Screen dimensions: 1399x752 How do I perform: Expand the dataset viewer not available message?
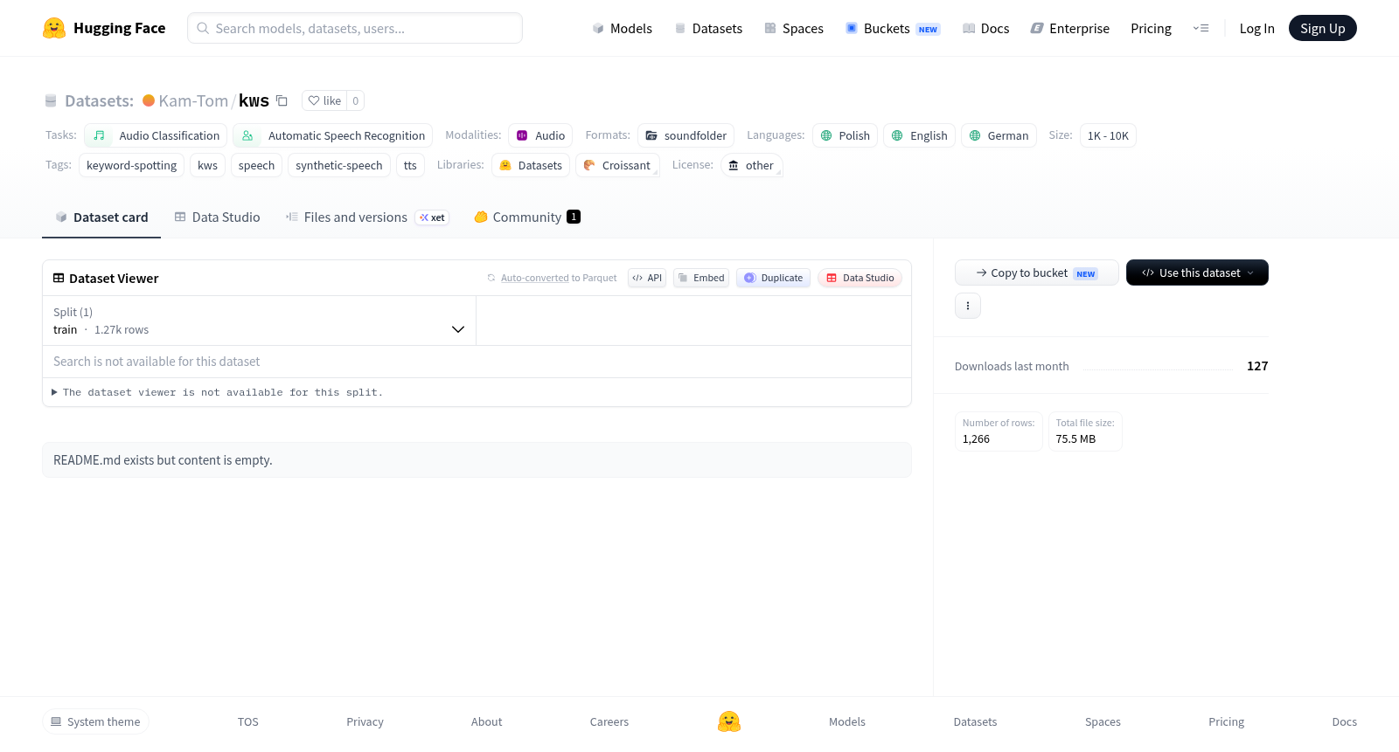[218, 392]
